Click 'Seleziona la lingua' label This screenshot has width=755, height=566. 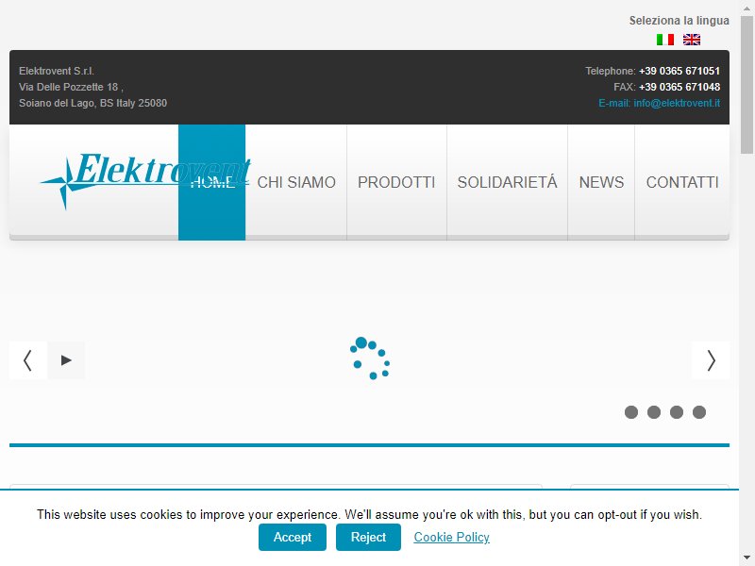coord(679,21)
